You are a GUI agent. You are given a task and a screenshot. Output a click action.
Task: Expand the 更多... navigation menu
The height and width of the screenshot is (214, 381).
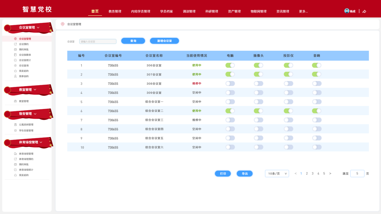(x=303, y=11)
